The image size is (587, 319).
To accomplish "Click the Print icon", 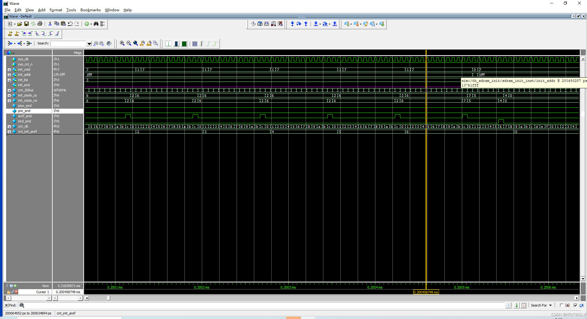I will pos(40,24).
